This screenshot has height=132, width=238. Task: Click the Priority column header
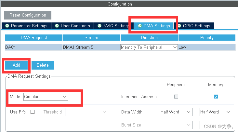pos(207,38)
